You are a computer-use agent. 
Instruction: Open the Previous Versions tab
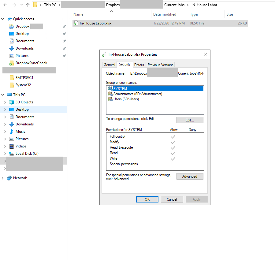pyautogui.click(x=160, y=65)
